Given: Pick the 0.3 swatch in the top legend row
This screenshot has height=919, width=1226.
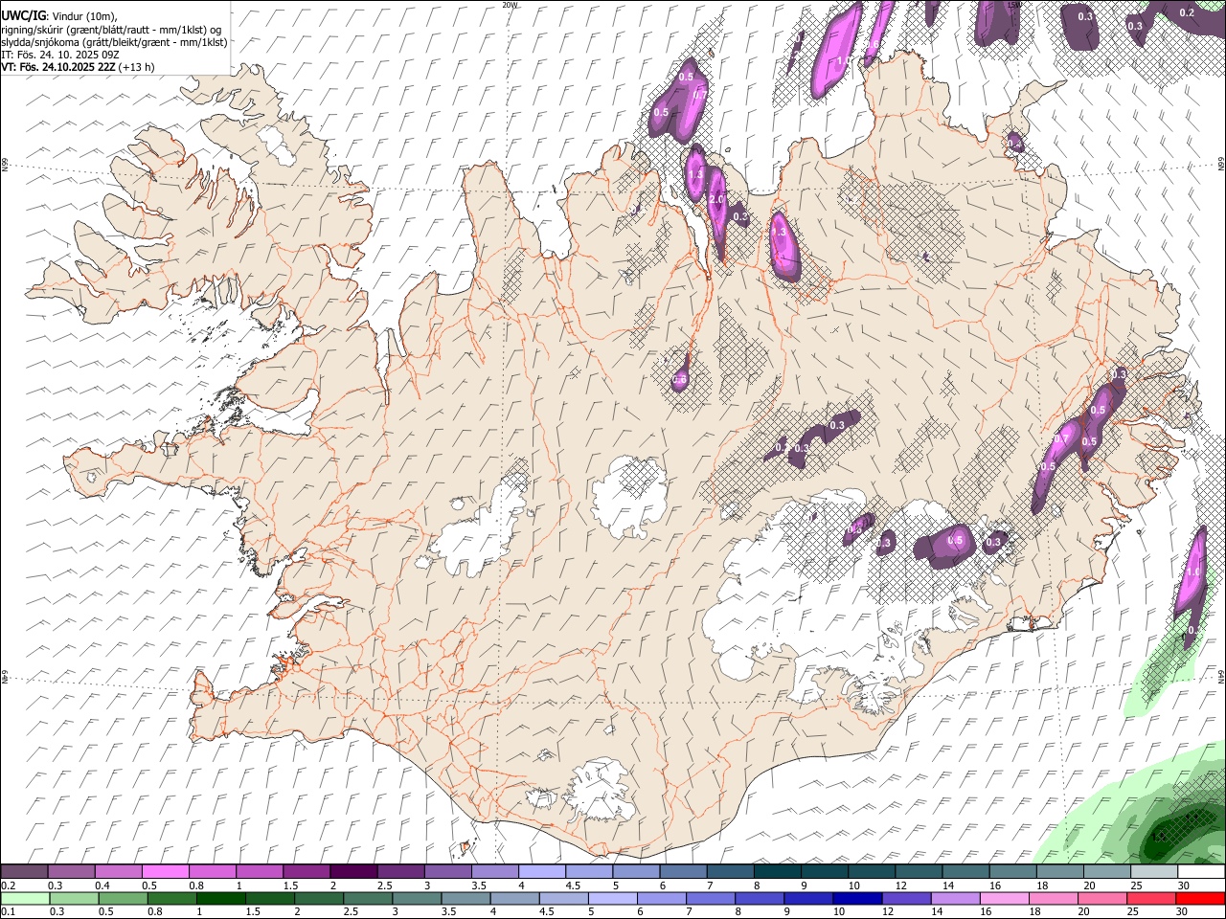Looking at the screenshot, I should tap(71, 872).
